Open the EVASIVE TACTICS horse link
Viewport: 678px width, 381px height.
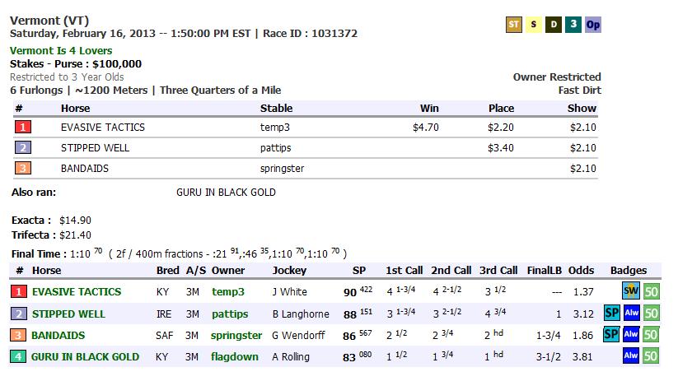click(77, 291)
